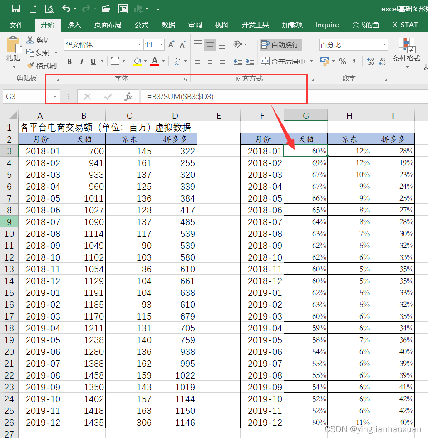Apply the yellow fill color
This screenshot has width=428, height=438.
[137, 61]
